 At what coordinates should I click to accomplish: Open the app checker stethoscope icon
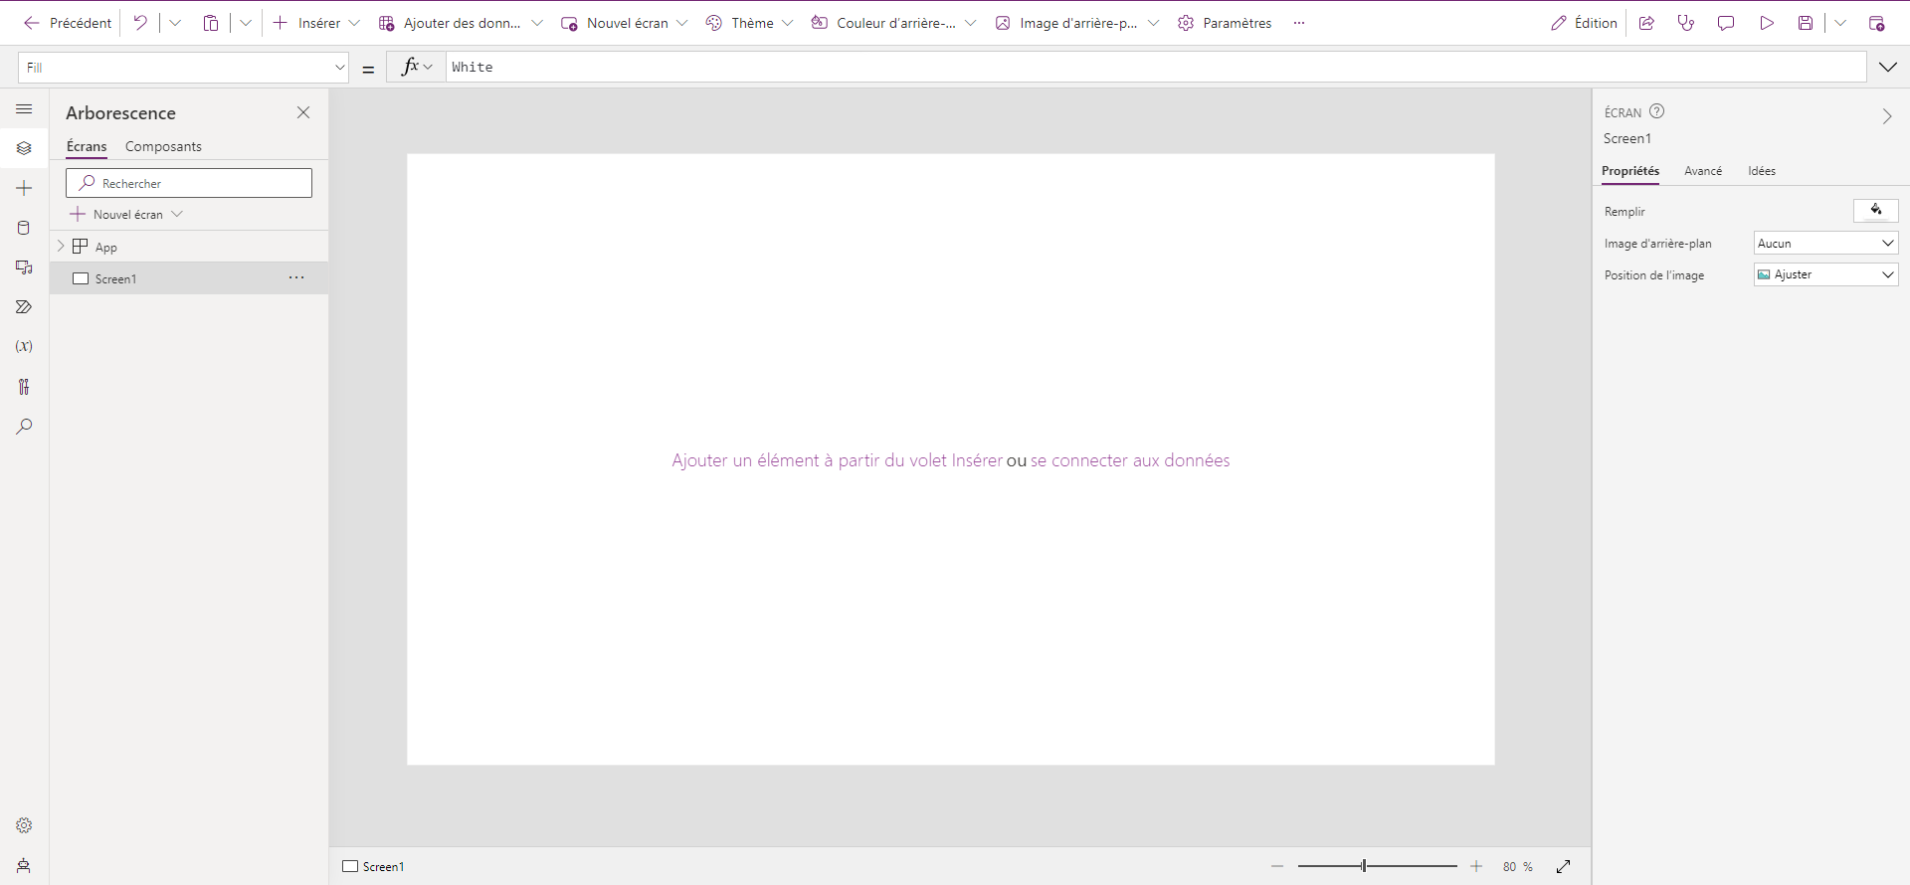point(1686,23)
